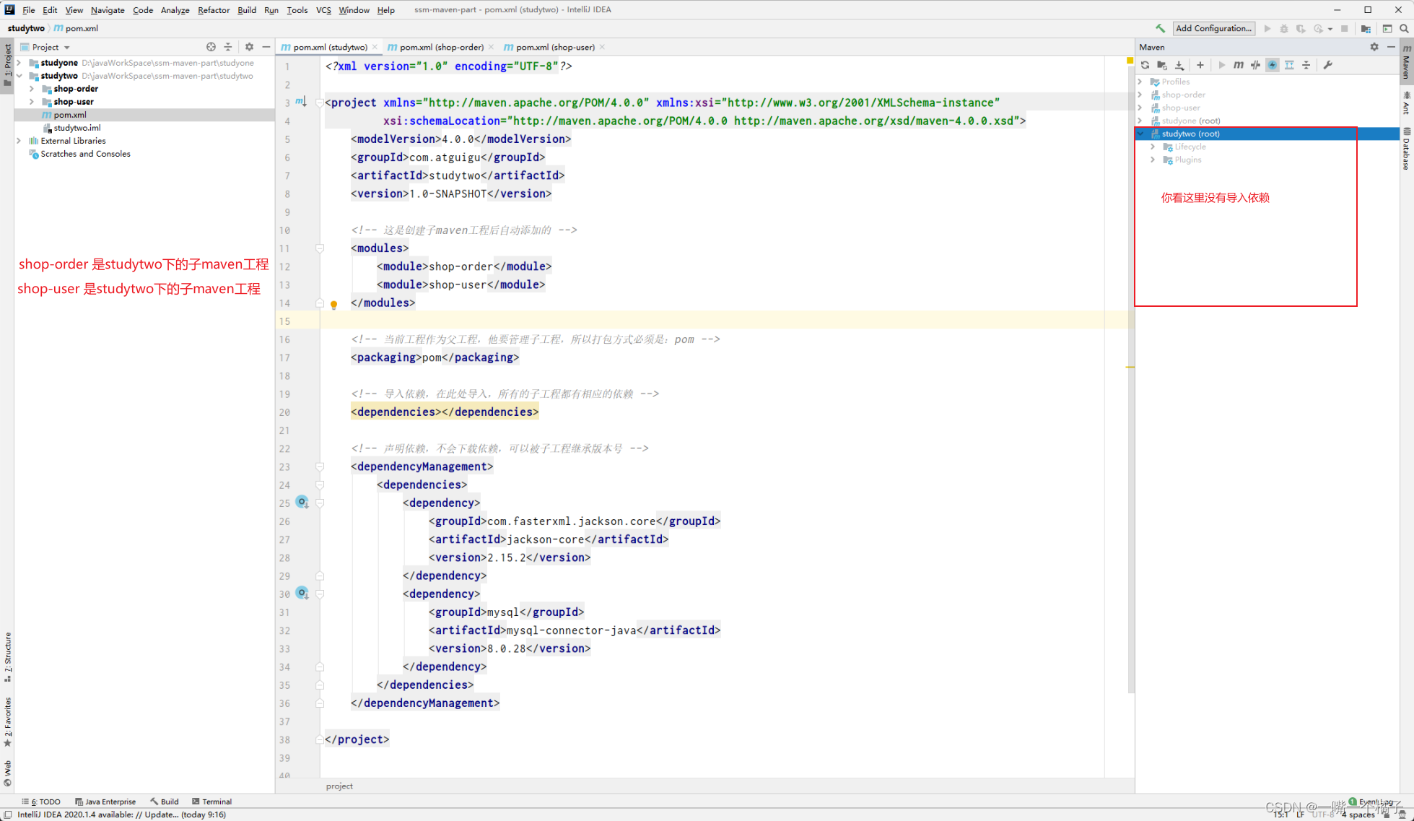This screenshot has height=821, width=1414.
Task: Open Build tool window at bottom
Action: pos(165,802)
